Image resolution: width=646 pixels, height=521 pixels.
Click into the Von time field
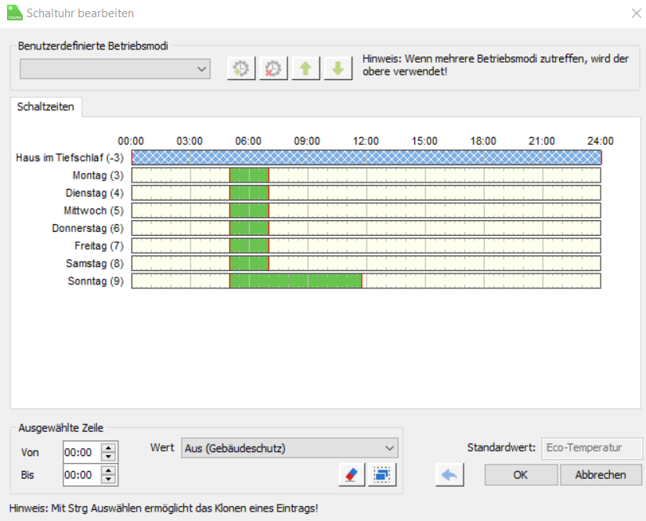click(x=82, y=452)
